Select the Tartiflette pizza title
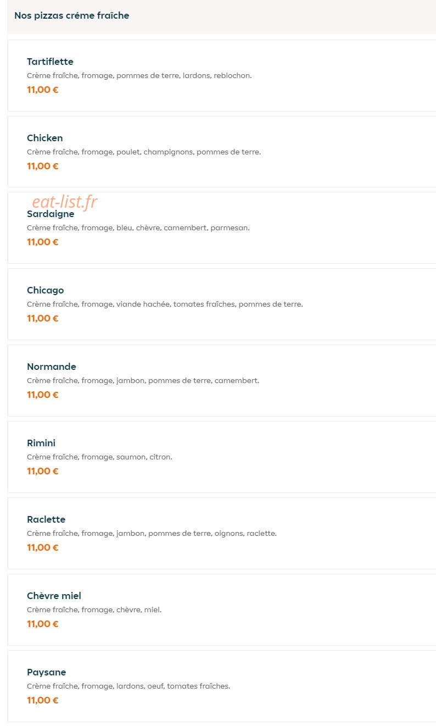This screenshot has width=436, height=726. pos(50,62)
